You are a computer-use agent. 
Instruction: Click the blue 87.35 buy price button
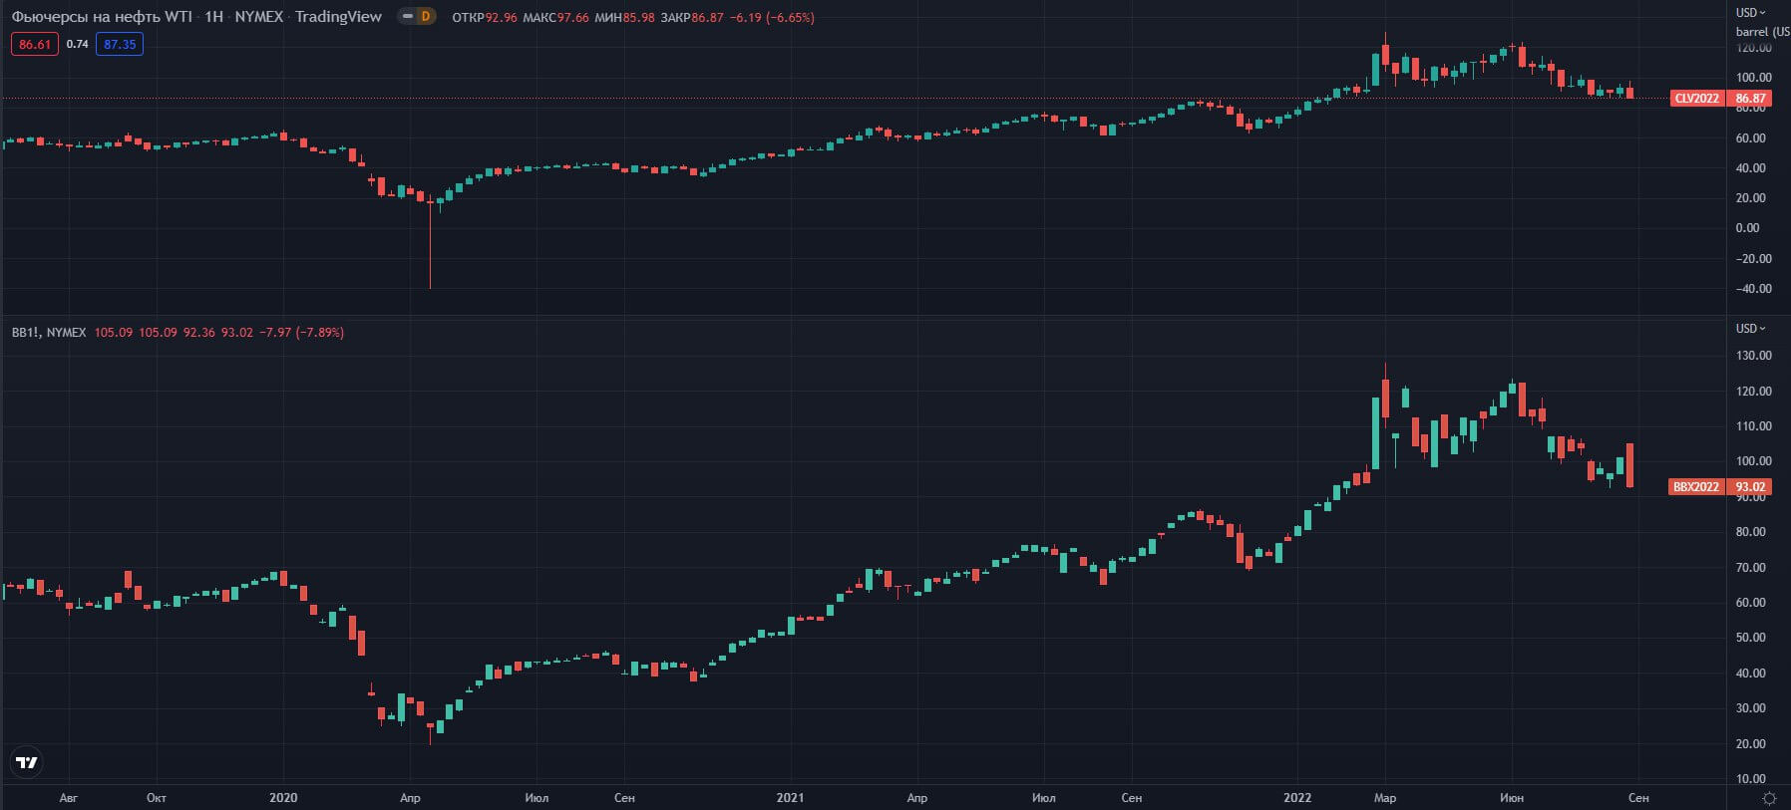click(x=120, y=44)
